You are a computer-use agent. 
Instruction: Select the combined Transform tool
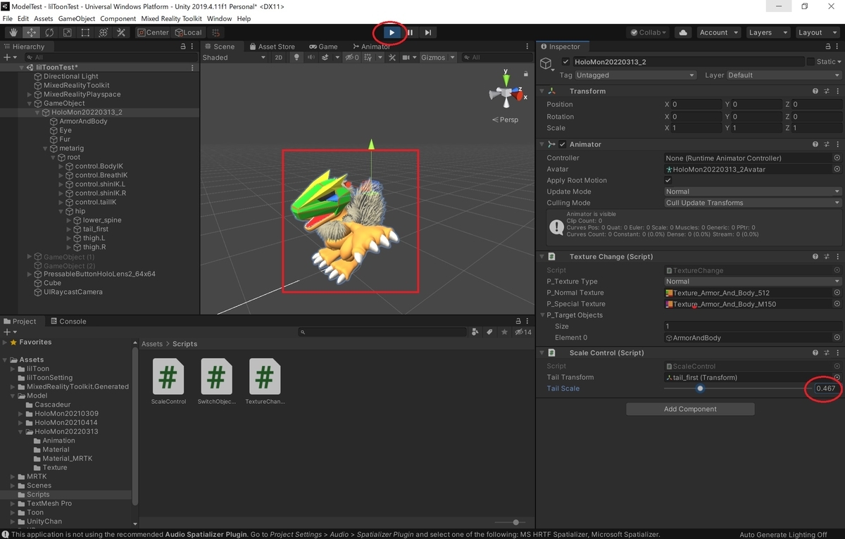pos(103,32)
